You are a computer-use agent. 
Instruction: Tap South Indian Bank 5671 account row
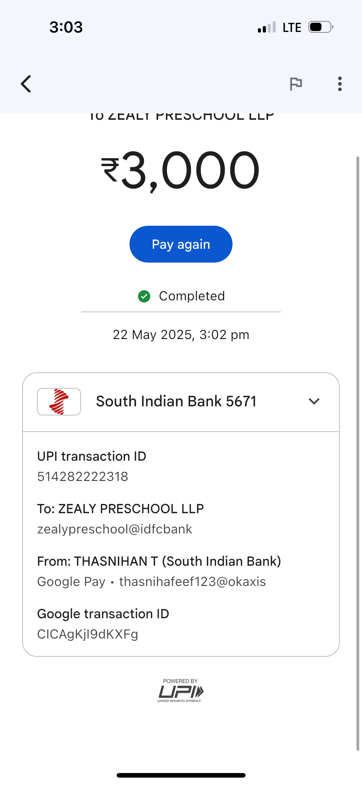(176, 401)
